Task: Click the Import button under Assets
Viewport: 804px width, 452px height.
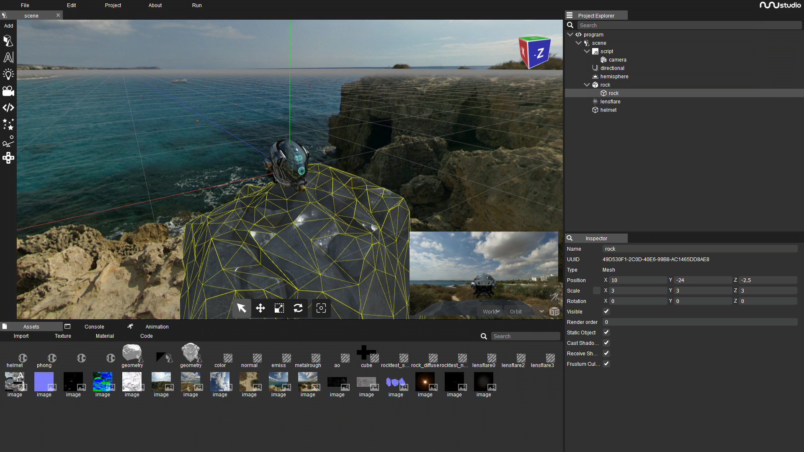Action: (21, 336)
